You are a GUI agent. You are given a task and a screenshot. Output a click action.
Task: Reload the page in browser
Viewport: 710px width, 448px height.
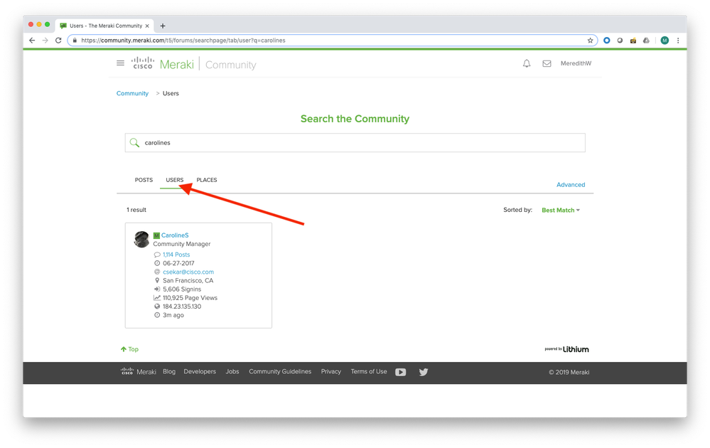click(58, 41)
